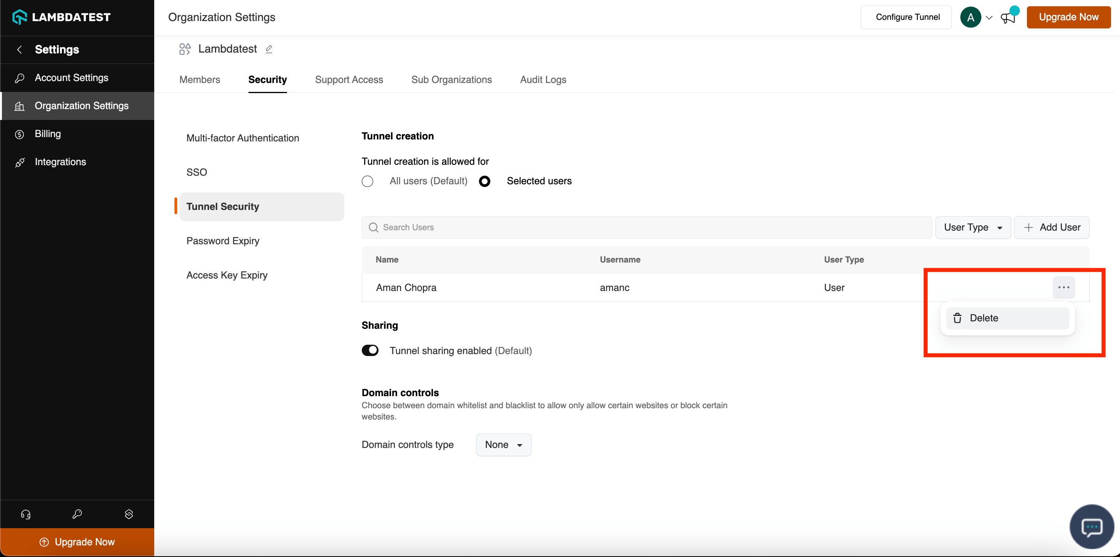
Task: Open the User Type filter dropdown
Action: (x=973, y=227)
